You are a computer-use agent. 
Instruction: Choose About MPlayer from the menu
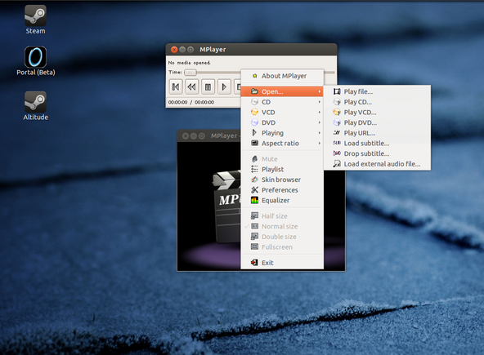pyautogui.click(x=282, y=76)
